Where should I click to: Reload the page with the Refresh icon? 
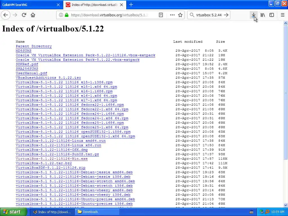point(24,15)
